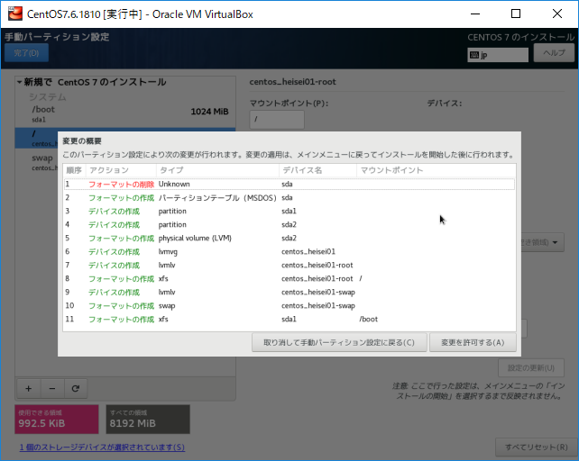This screenshot has width=579, height=461.
Task: Select the swap partition entry
Action: tap(36, 162)
